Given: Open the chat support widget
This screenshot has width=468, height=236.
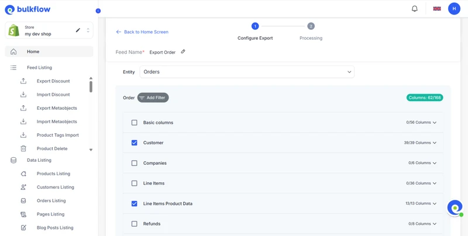Looking at the screenshot, I should click(x=455, y=208).
